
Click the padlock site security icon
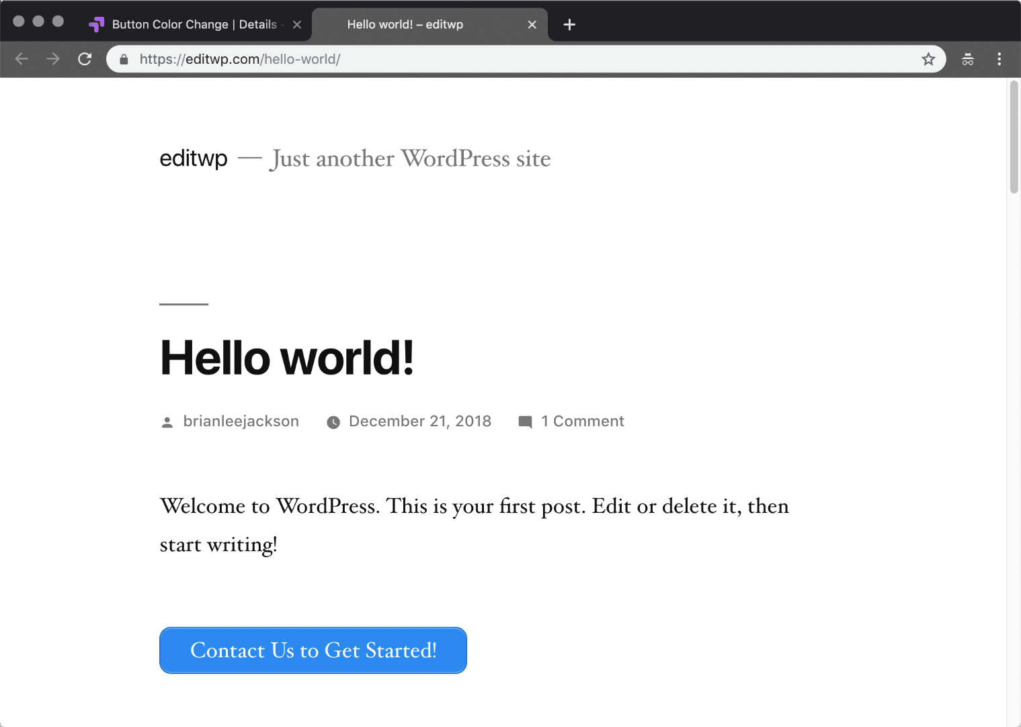(x=124, y=60)
